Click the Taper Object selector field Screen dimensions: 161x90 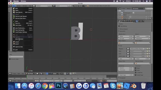[x=126, y=43]
